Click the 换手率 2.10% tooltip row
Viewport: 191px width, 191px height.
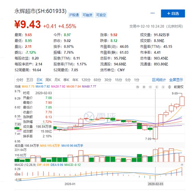(x=37, y=136)
